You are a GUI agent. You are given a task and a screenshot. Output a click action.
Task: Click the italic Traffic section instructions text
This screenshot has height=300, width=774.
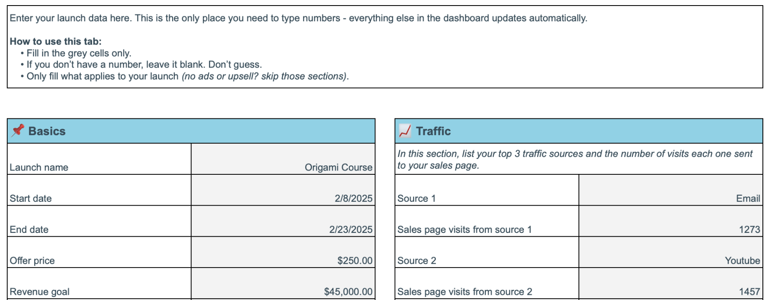575,159
